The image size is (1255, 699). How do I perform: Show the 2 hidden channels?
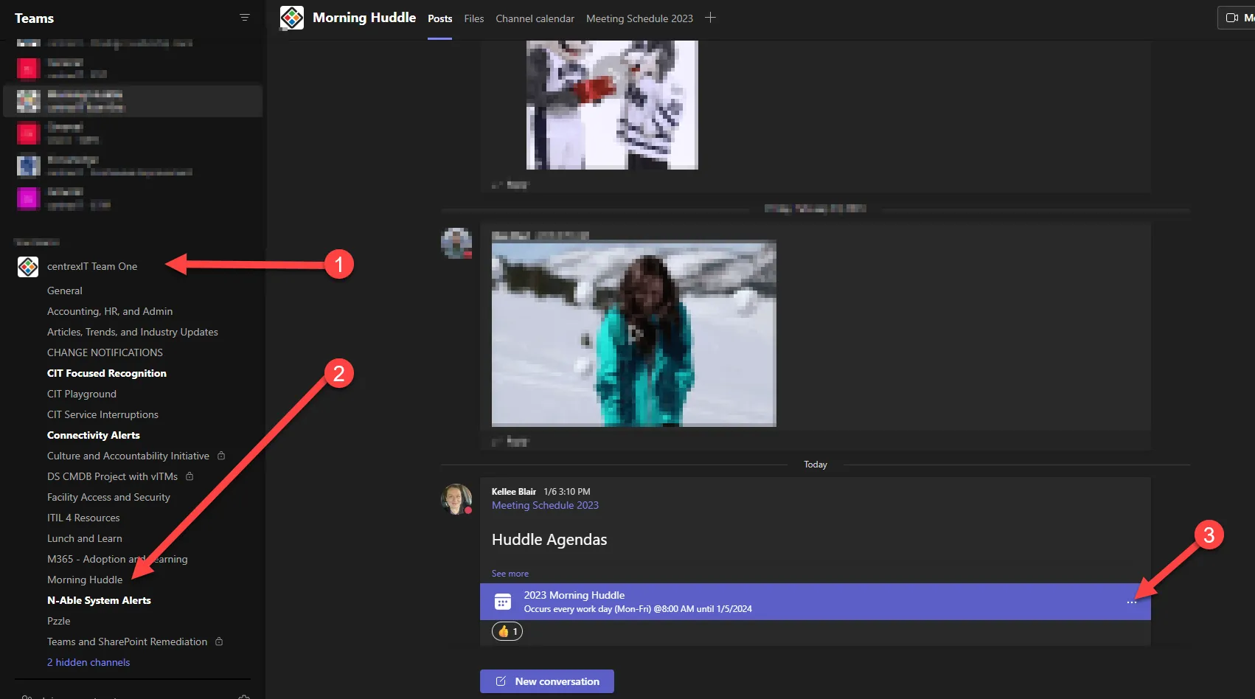coord(88,662)
